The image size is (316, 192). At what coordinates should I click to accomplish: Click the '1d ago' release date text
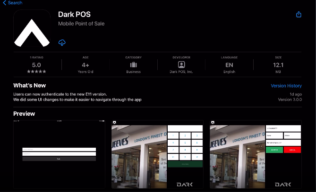(296, 94)
